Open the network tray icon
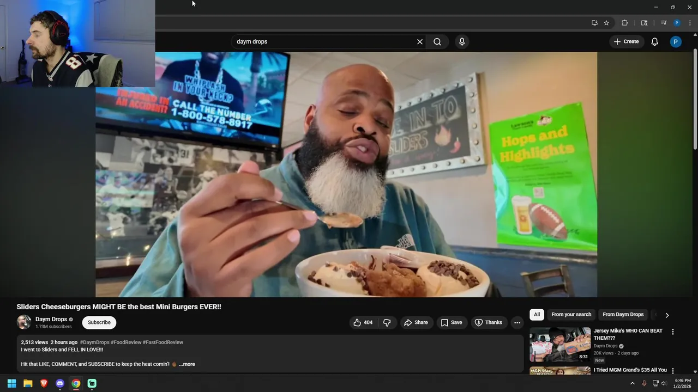This screenshot has width=698, height=392. [x=655, y=383]
